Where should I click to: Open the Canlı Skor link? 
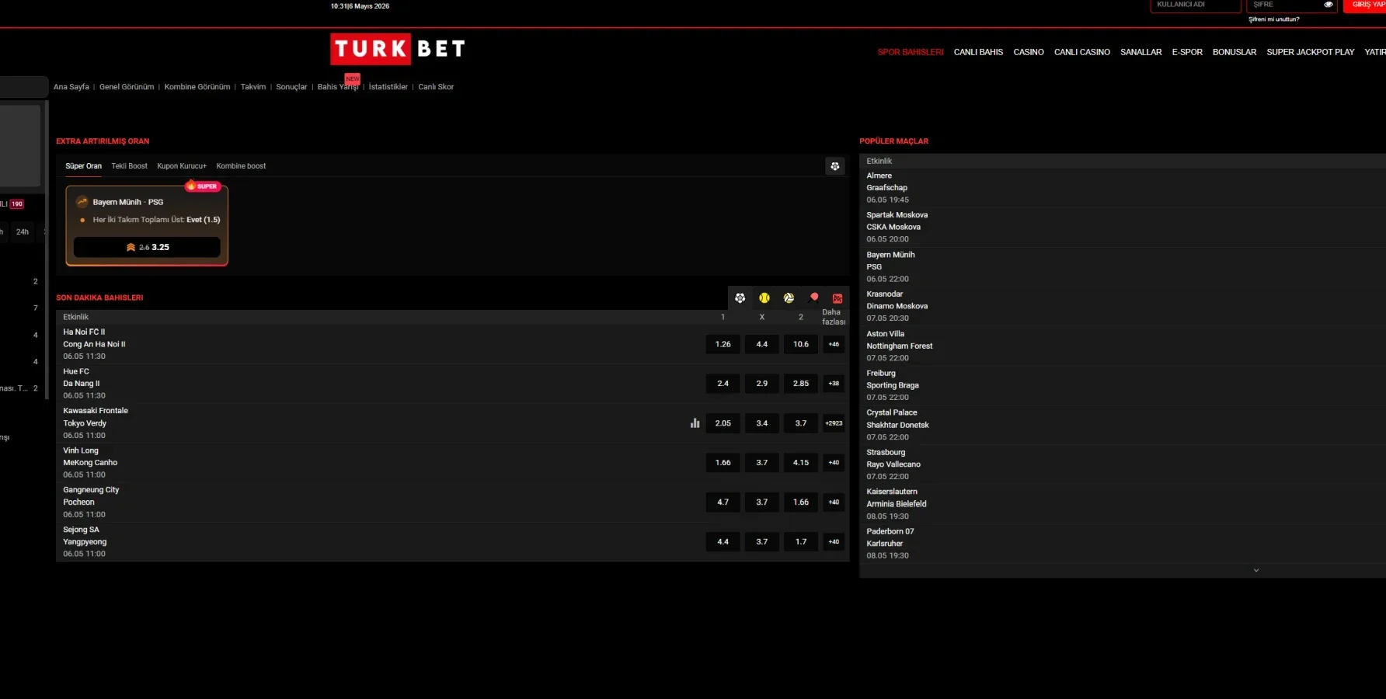click(436, 87)
